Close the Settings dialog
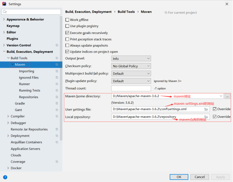Screen dimensions: 233x182 tap(227, 4)
